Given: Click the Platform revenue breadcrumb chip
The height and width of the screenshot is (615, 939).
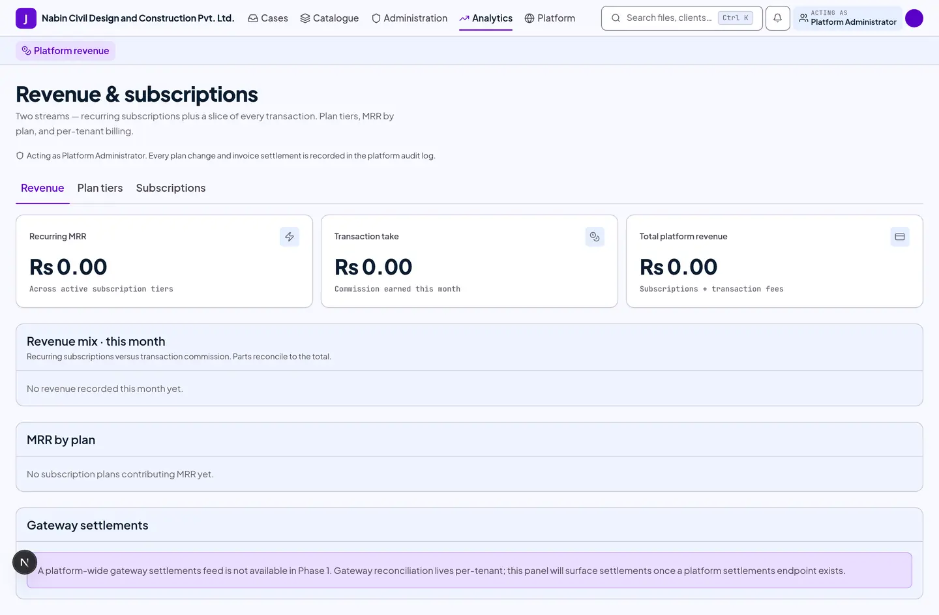Looking at the screenshot, I should click(x=65, y=51).
